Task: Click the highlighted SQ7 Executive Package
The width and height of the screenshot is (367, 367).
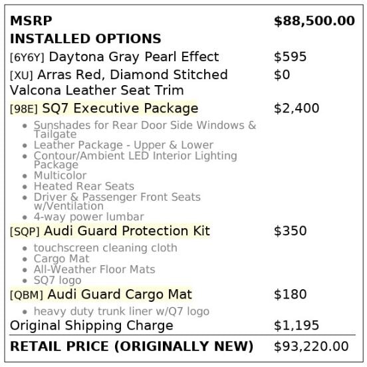Action: (104, 108)
